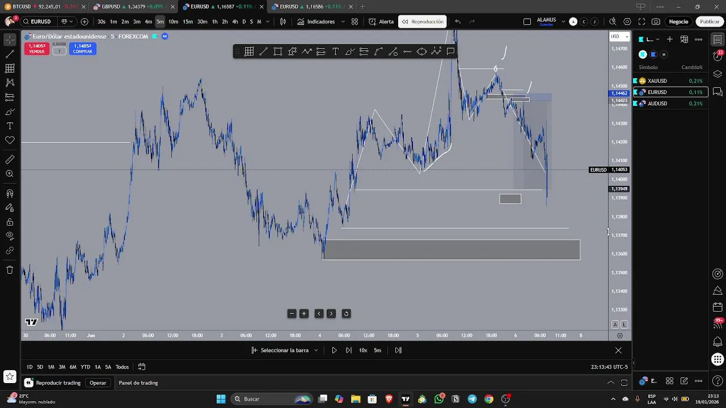Click the COMPRAR buy button
This screenshot has height=408, width=726.
click(x=82, y=49)
